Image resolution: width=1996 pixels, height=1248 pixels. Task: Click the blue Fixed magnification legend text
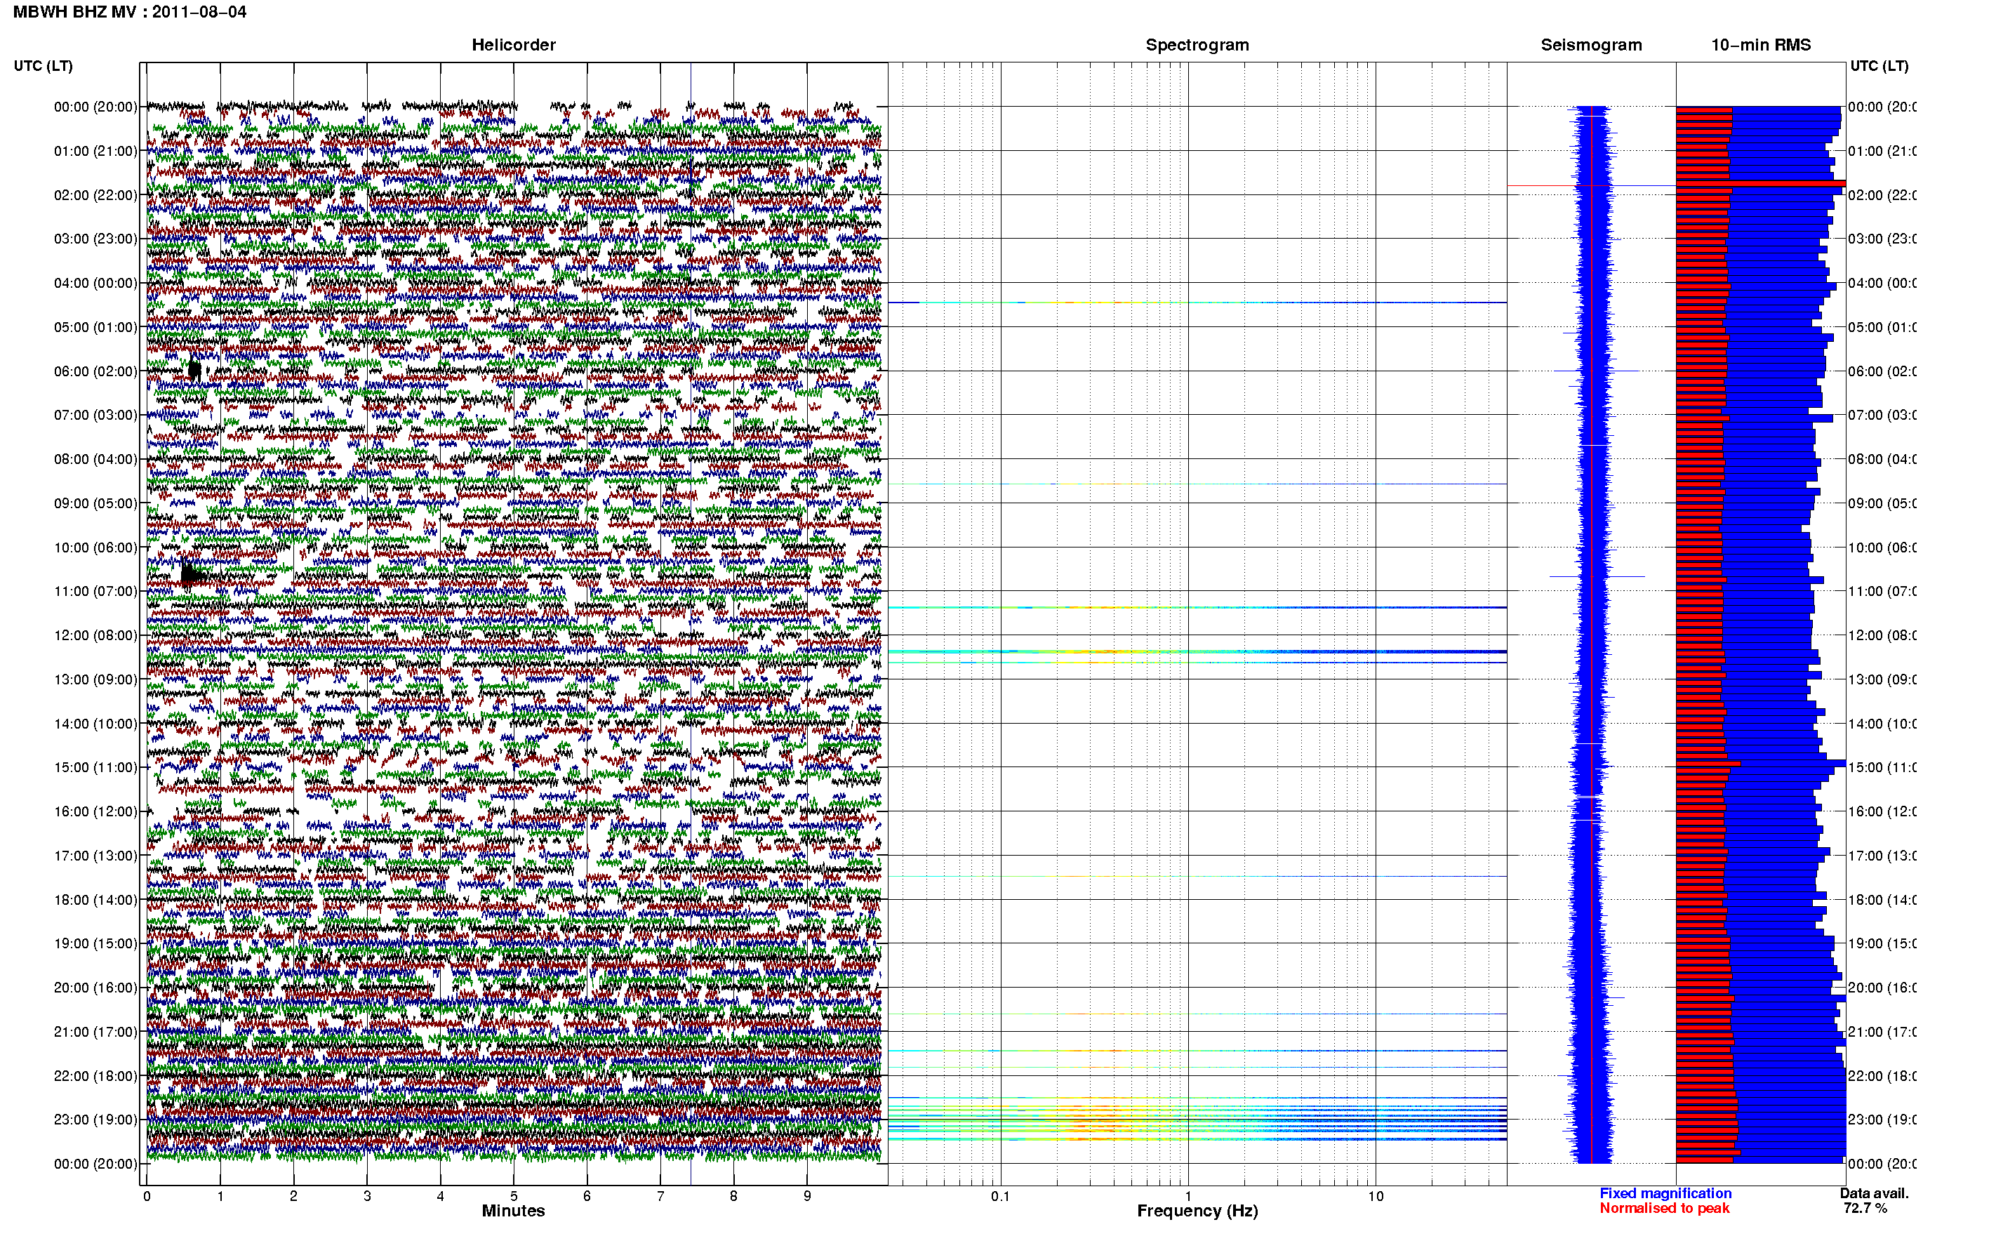[x=1665, y=1193]
